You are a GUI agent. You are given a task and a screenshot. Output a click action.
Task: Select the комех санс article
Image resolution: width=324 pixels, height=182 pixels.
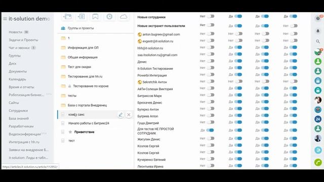[76, 115]
